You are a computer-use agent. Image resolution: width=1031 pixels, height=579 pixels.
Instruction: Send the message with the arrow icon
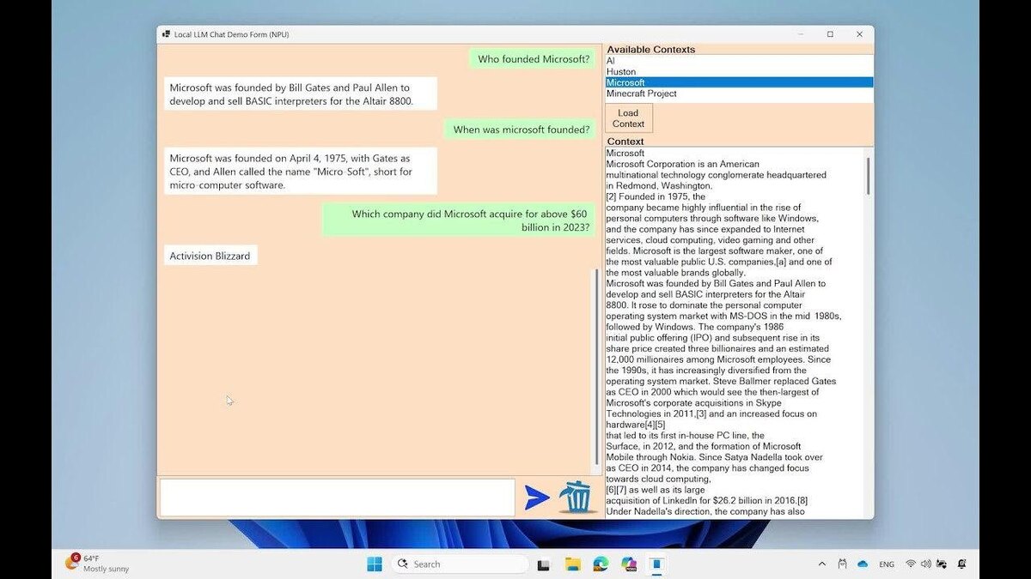(537, 498)
